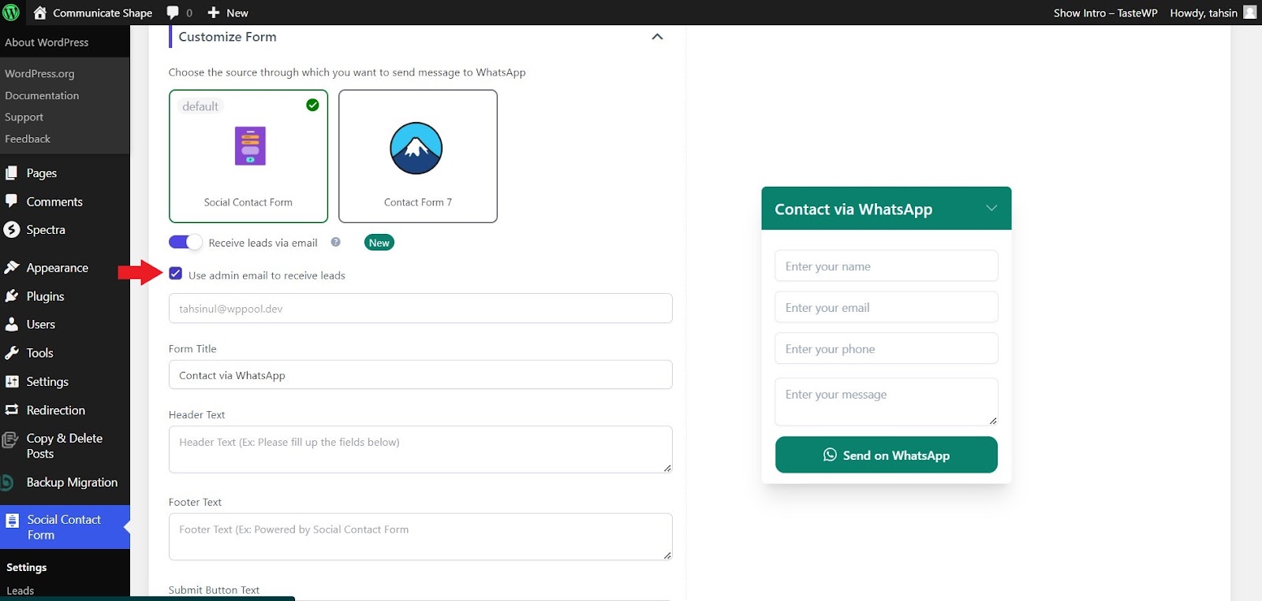
Task: Click the green New badge
Action: pyautogui.click(x=379, y=243)
